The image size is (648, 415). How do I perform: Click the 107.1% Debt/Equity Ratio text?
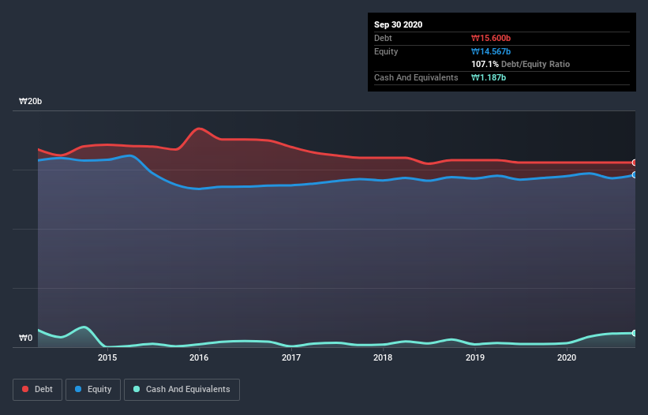520,64
